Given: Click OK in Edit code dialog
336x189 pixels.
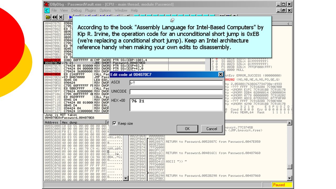Looking at the screenshot, I should 187,129.
